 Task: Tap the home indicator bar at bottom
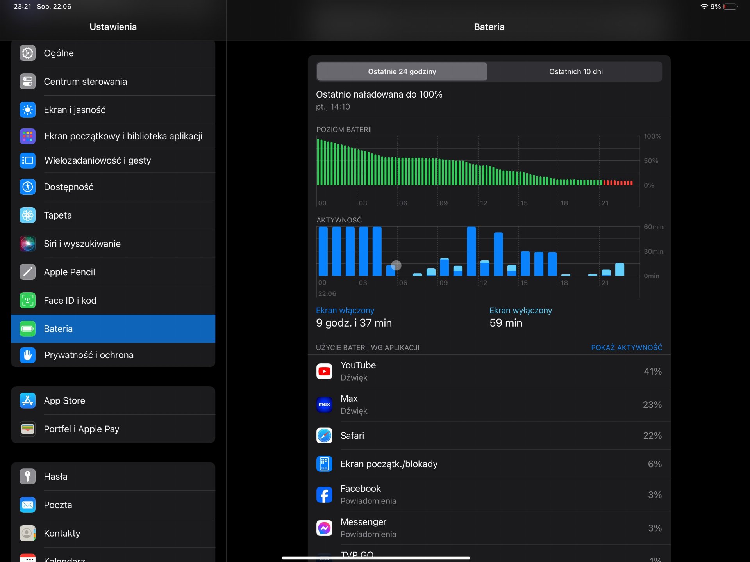click(x=376, y=558)
